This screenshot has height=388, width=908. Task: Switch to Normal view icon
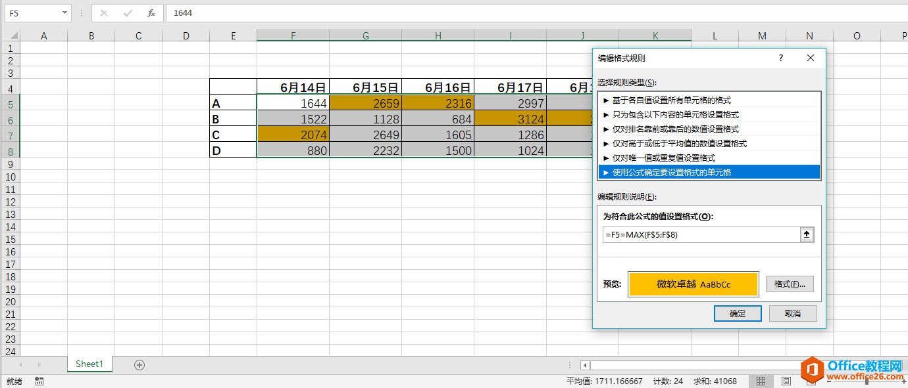tap(761, 381)
